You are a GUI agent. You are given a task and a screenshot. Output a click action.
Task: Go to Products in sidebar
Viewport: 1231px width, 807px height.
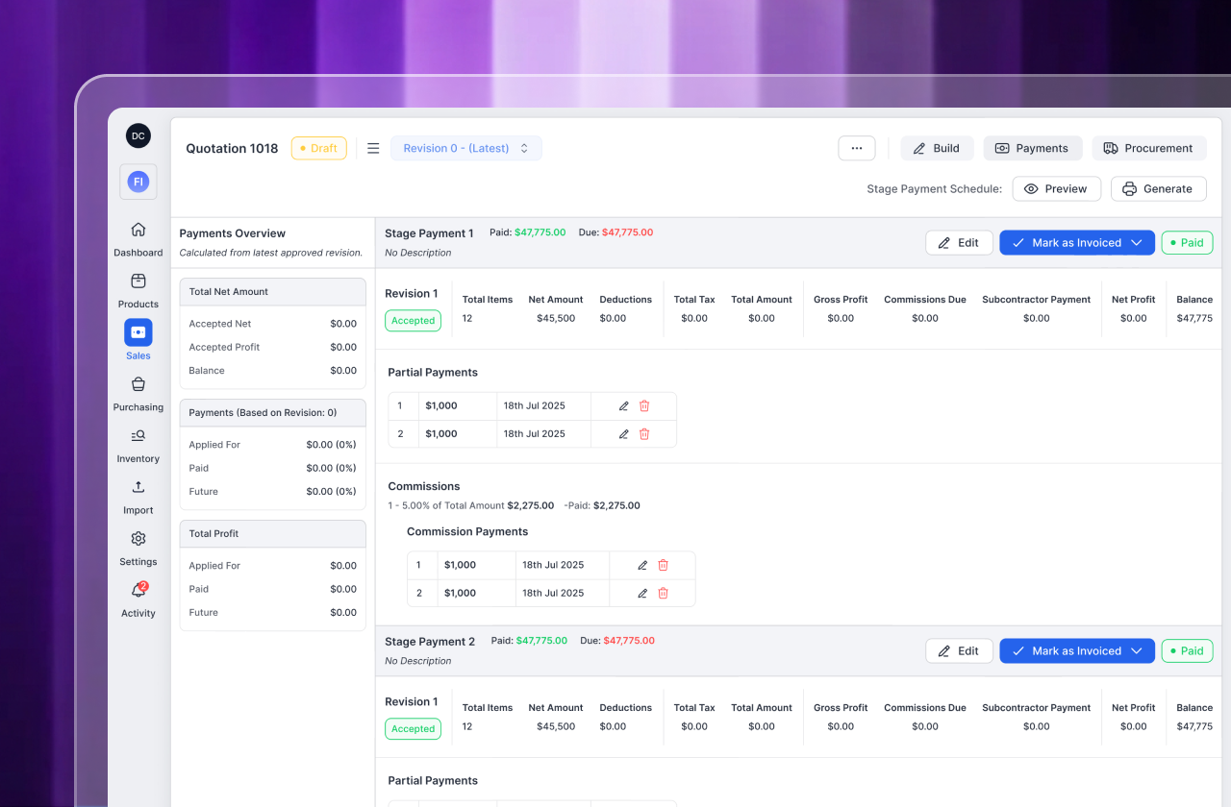(x=138, y=290)
